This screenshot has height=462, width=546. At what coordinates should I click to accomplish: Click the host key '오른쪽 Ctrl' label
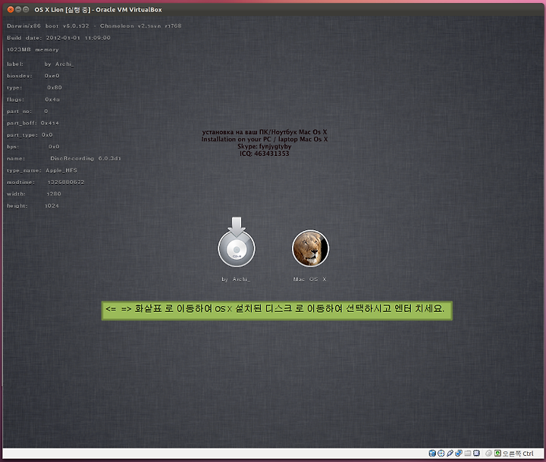(518, 454)
